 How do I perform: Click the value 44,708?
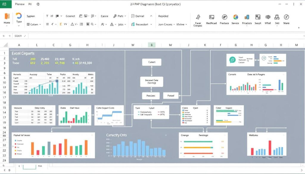[x=60, y=63]
